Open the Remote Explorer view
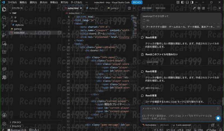 coord(4,43)
